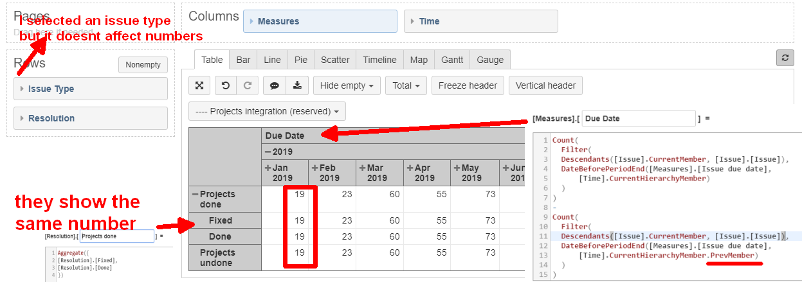The width and height of the screenshot is (802, 282).
Task: Collapse the 2019 year header
Action: (x=268, y=152)
